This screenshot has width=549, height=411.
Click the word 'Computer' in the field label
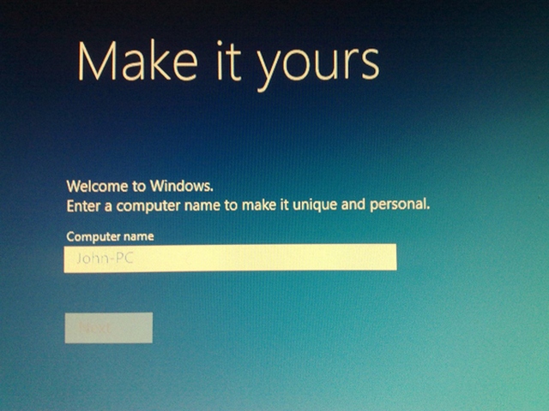(94, 235)
